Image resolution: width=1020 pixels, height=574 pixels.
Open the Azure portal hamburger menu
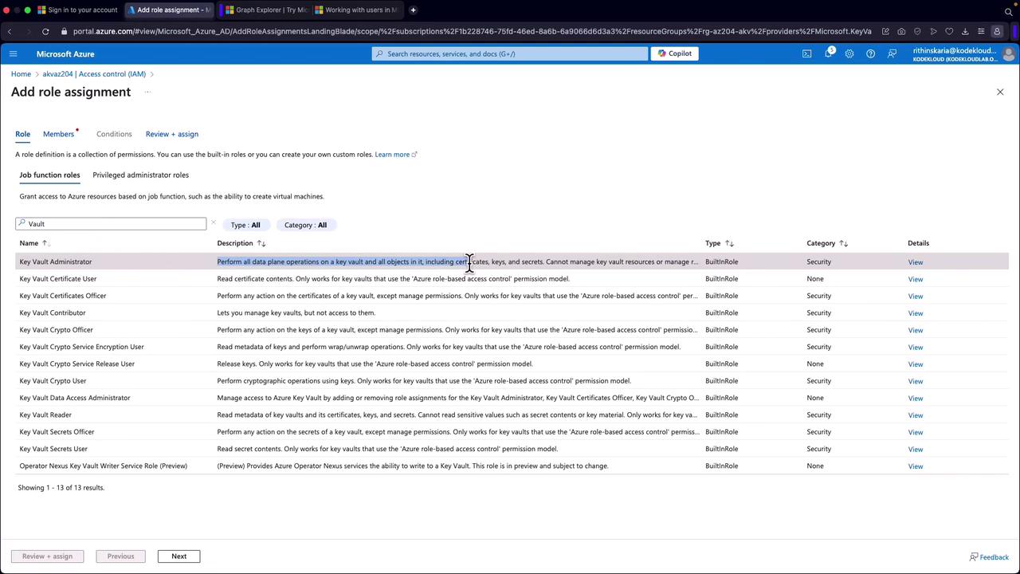pos(13,53)
